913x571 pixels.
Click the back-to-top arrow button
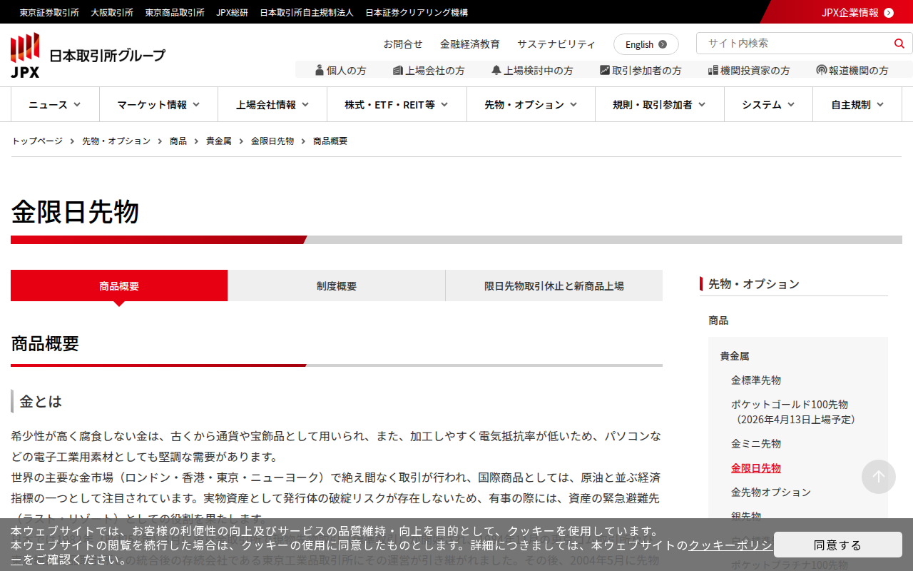point(879,477)
